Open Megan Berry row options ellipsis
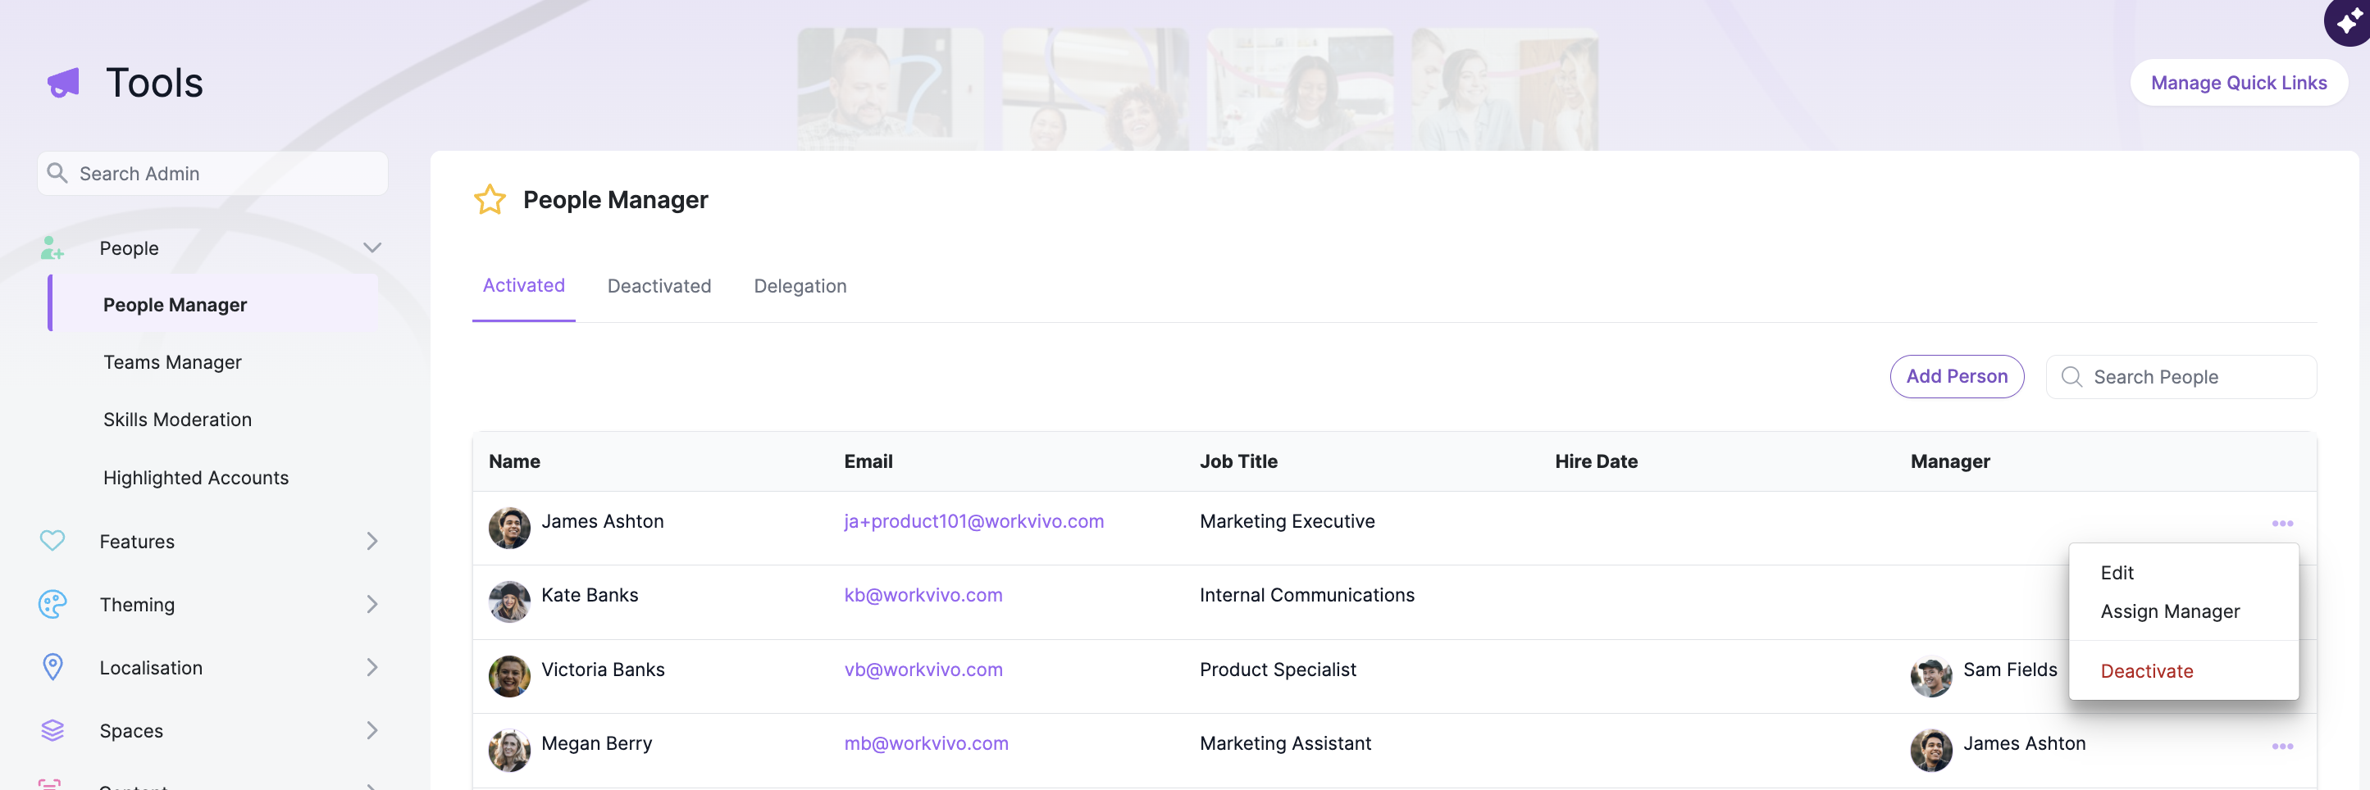 coord(2281,746)
